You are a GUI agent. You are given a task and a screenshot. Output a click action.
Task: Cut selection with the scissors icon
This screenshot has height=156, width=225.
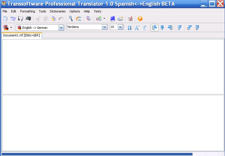[38, 19]
